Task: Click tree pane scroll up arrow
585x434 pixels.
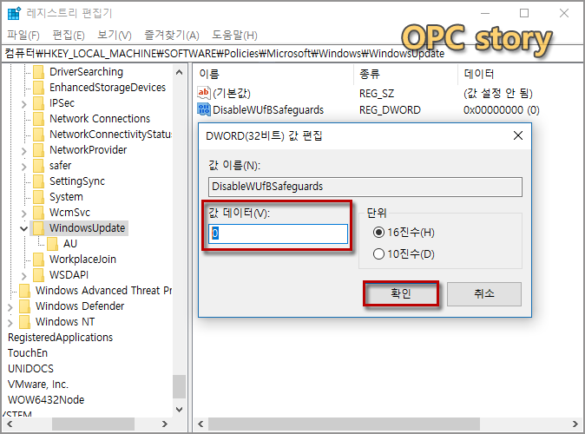Action: point(179,72)
